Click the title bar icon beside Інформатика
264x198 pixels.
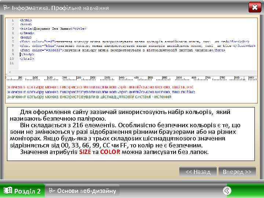click(7, 7)
